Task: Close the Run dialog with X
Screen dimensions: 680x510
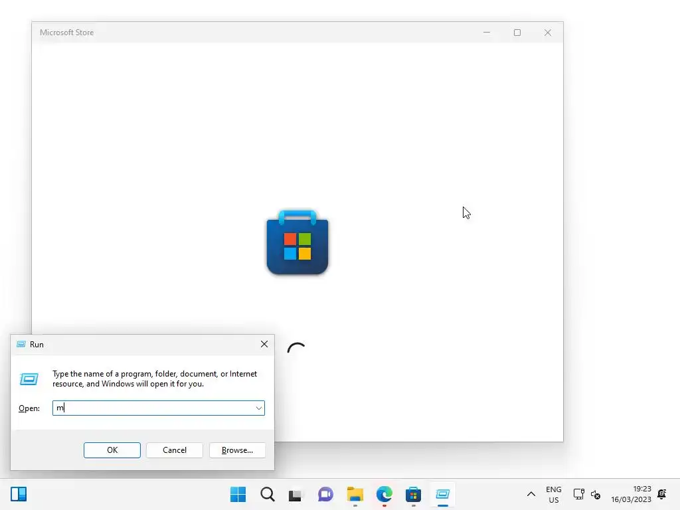Action: pyautogui.click(x=264, y=345)
